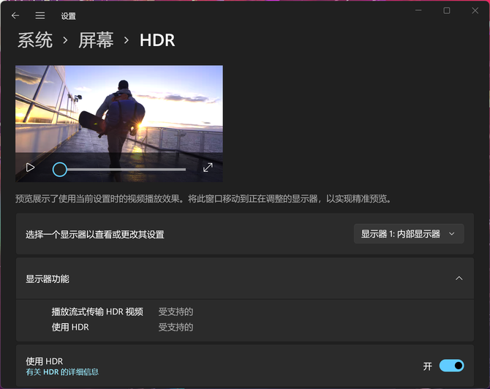Minimize the Settings window
The height and width of the screenshot is (389, 490).
(418, 11)
